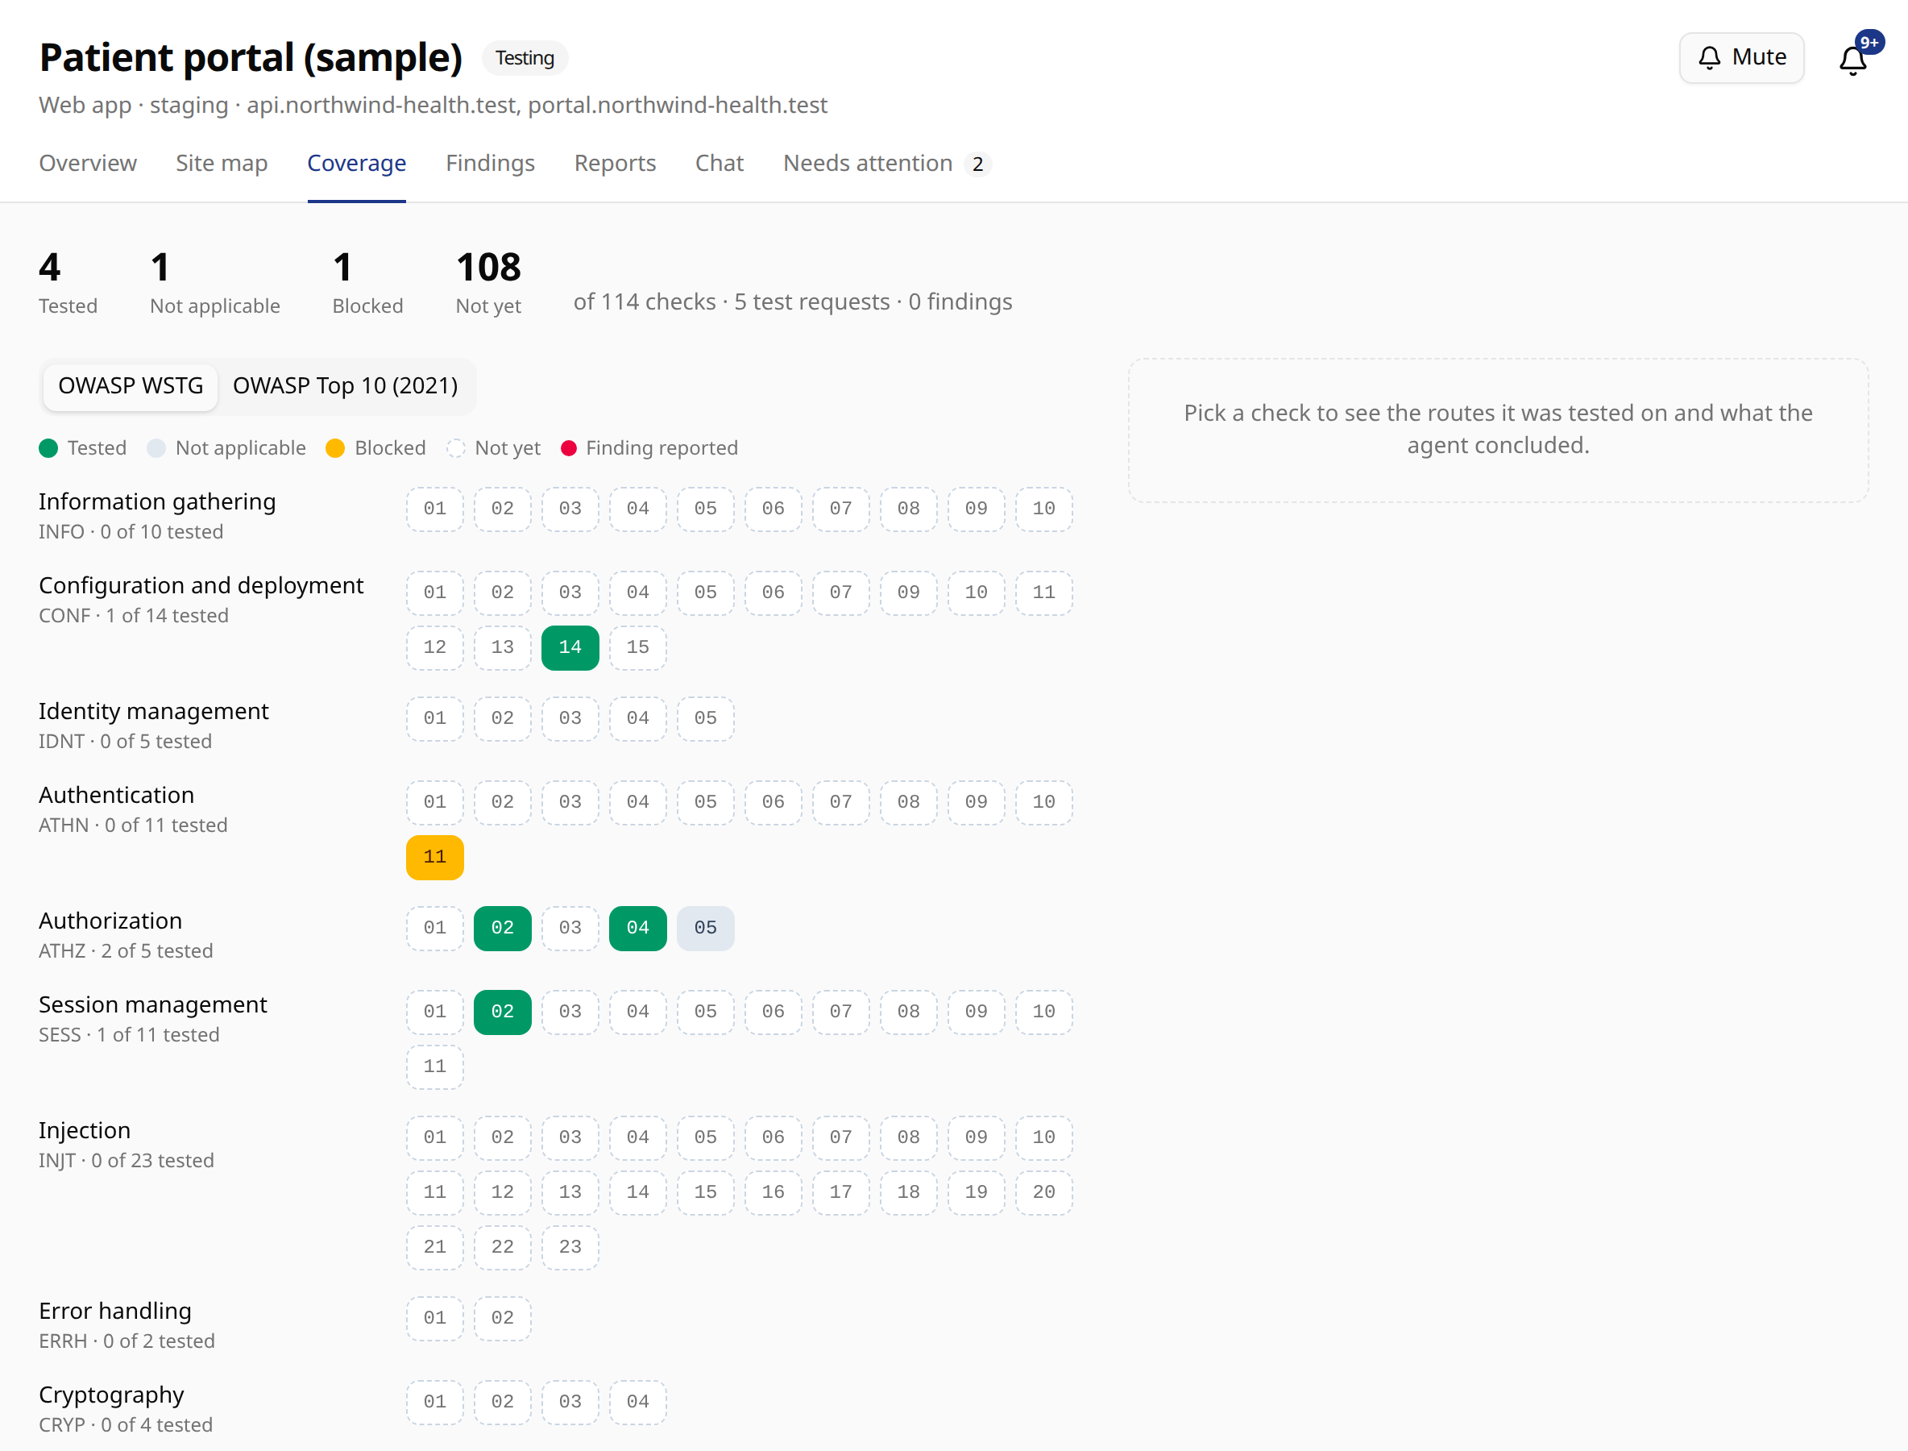Choose Authentication check 06
The image size is (1908, 1451).
(x=774, y=802)
